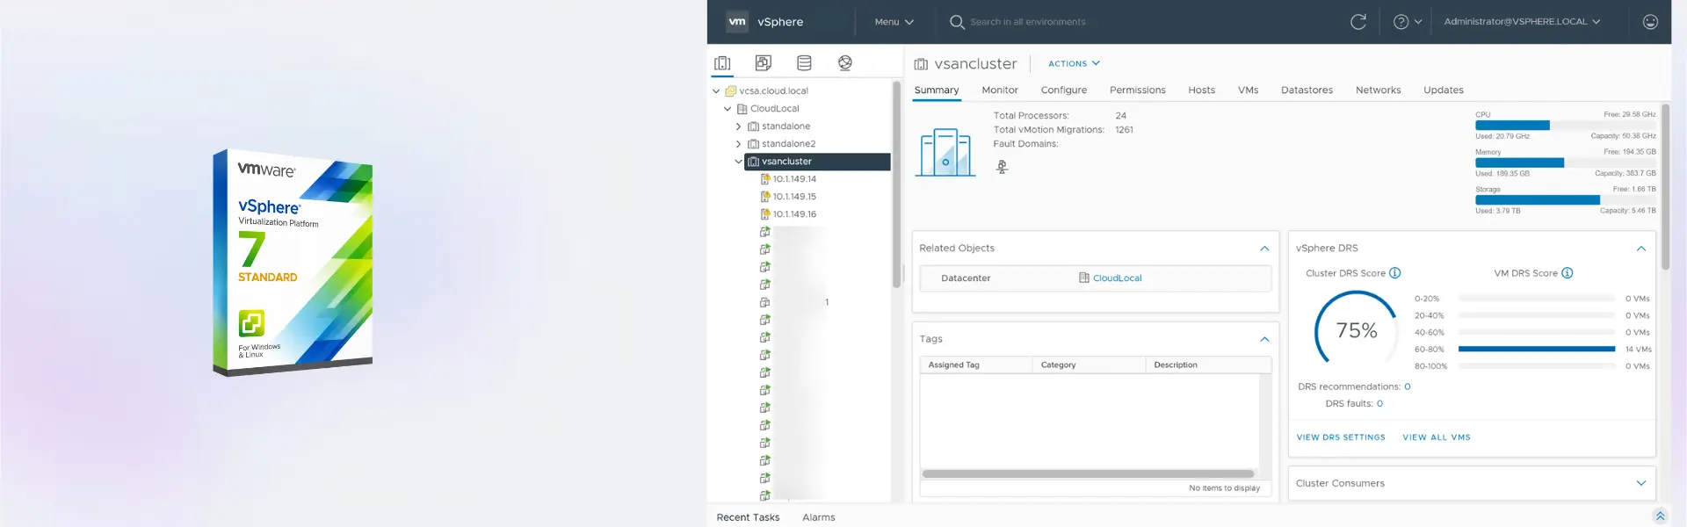Image resolution: width=1687 pixels, height=527 pixels.
Task: Open the Networking inventory view icon
Action: 845,63
